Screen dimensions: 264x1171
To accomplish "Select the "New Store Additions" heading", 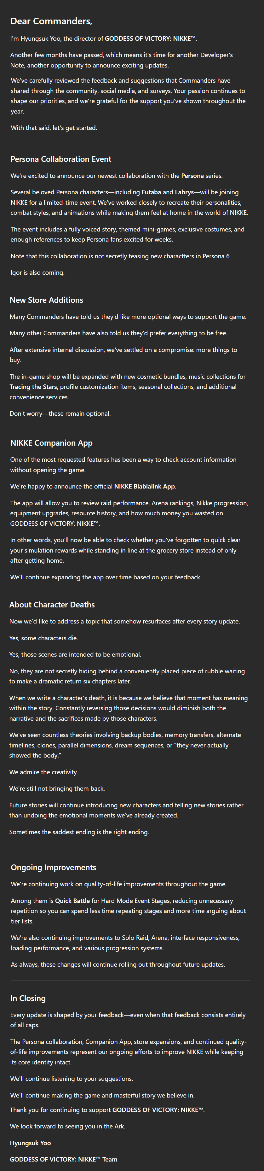I will 46,300.
